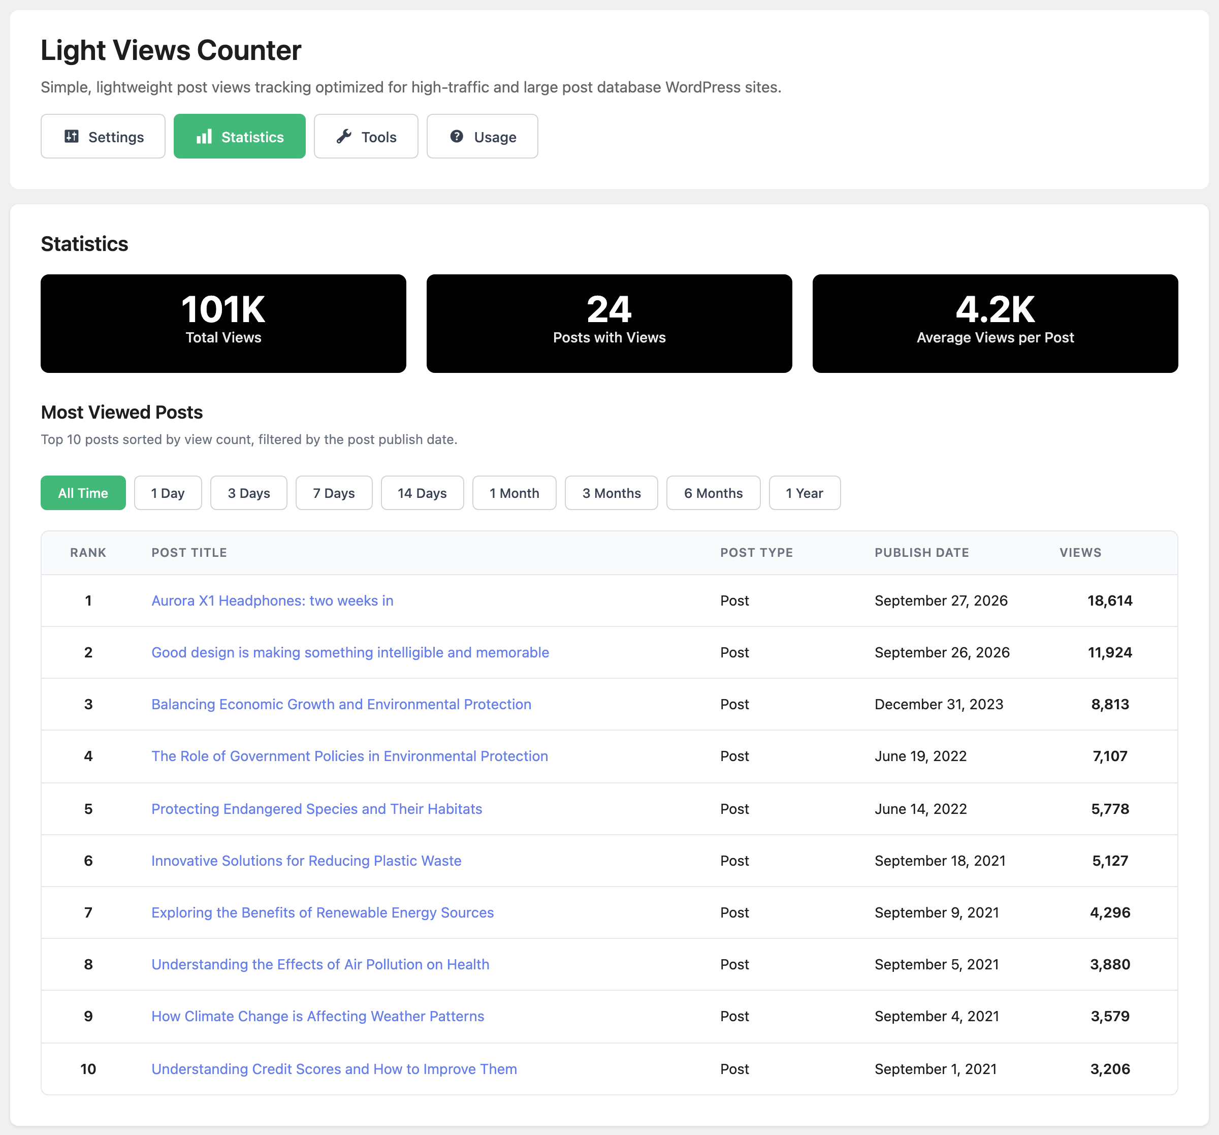Click the 18,614 views value
The width and height of the screenshot is (1219, 1135).
point(1110,601)
